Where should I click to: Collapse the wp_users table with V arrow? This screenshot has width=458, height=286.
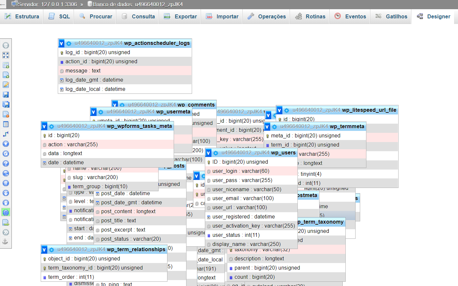[208, 153]
